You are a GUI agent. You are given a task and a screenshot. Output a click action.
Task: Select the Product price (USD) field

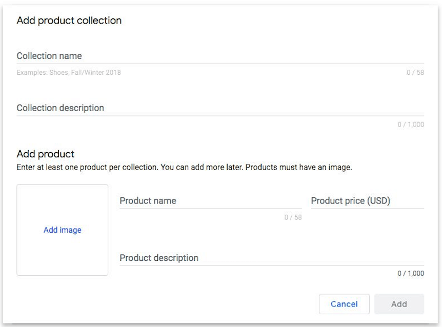[367, 201]
